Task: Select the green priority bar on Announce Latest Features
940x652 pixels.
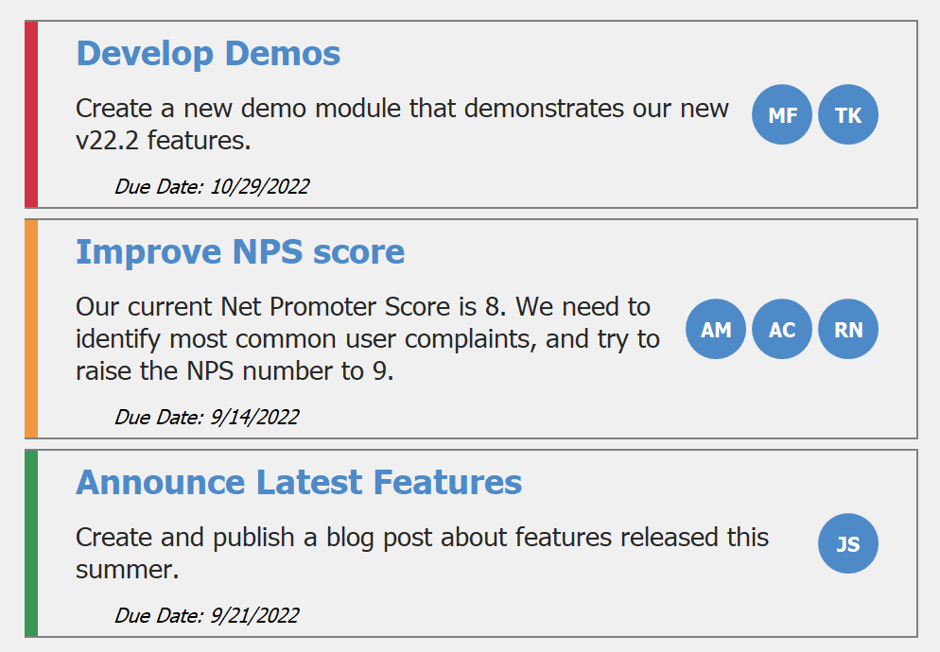Action: (x=31, y=543)
